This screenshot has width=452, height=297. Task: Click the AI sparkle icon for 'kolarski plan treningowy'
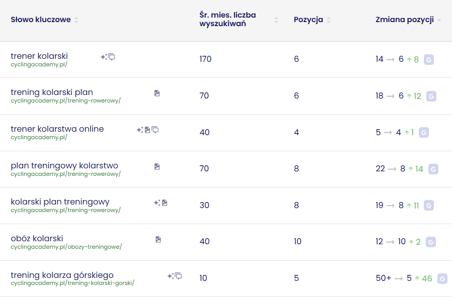(x=157, y=203)
